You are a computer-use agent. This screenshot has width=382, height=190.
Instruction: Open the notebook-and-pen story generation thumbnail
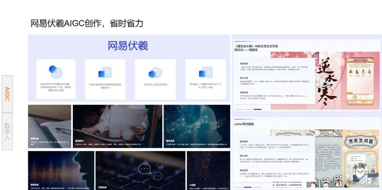tap(50, 126)
